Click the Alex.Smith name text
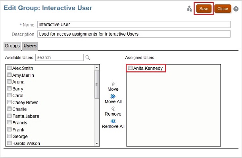Image resolution: width=242 pixels, height=158 pixels. click(23, 68)
